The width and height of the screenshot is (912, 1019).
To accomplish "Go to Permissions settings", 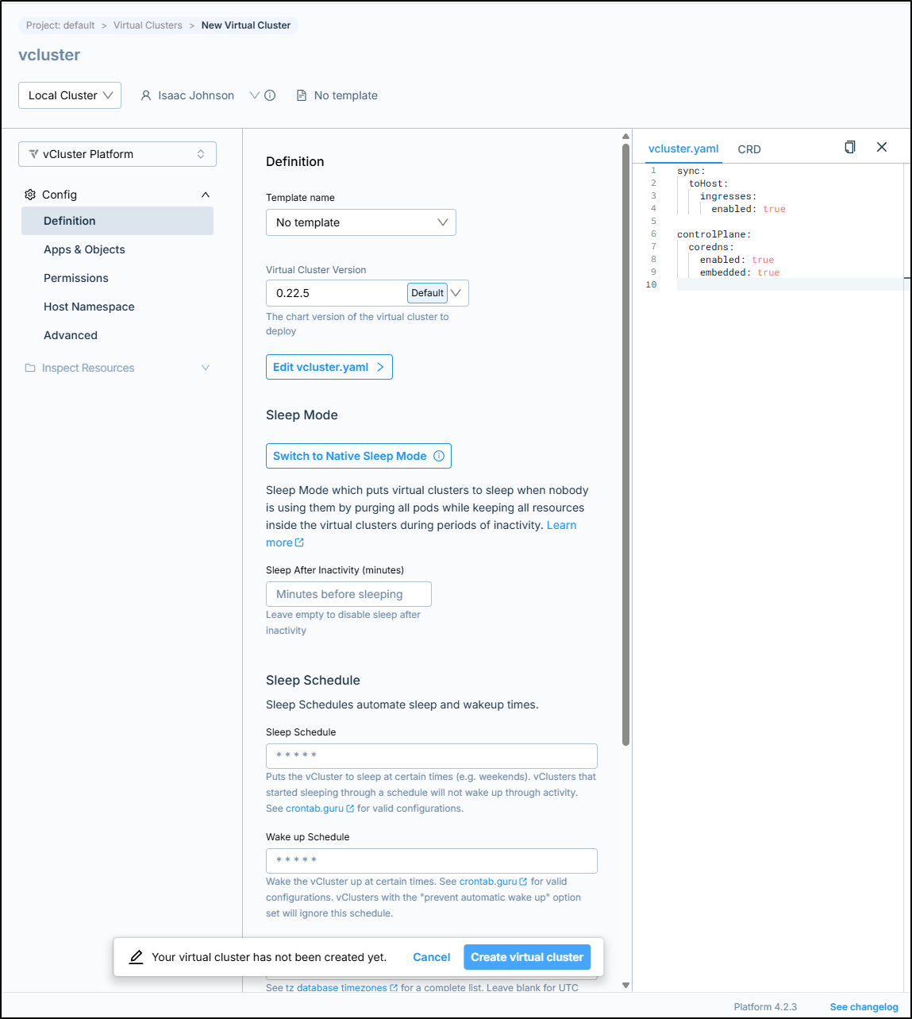I will click(x=76, y=278).
